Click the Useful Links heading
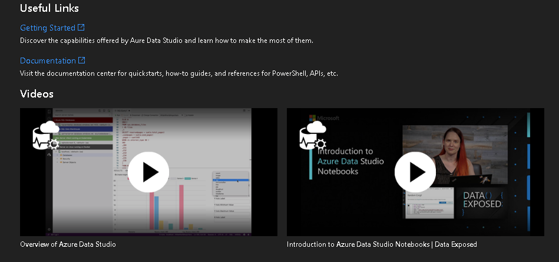This screenshot has width=559, height=262. pos(49,8)
